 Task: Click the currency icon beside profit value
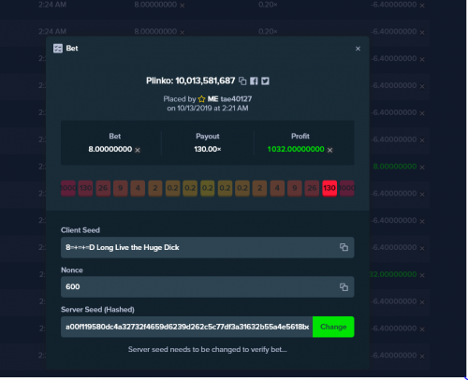pos(329,150)
